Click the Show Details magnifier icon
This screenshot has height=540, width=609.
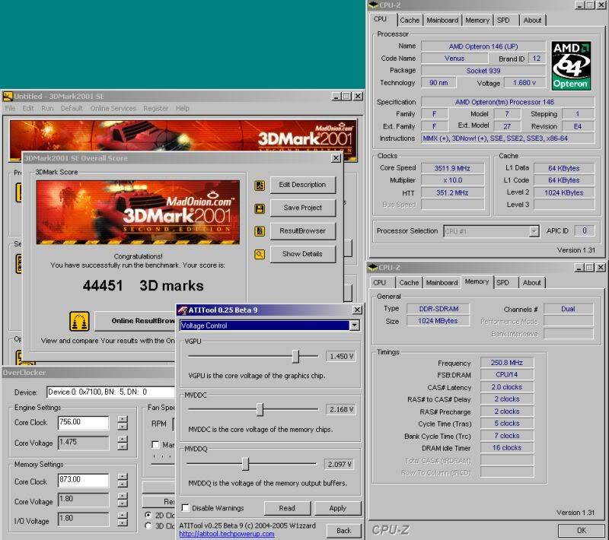260,255
